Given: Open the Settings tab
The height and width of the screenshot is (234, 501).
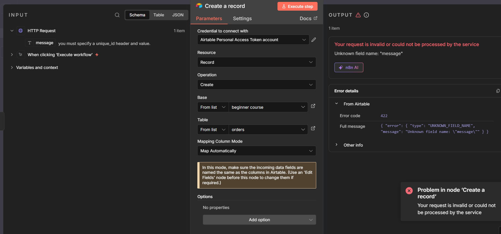Looking at the screenshot, I should click(x=242, y=19).
